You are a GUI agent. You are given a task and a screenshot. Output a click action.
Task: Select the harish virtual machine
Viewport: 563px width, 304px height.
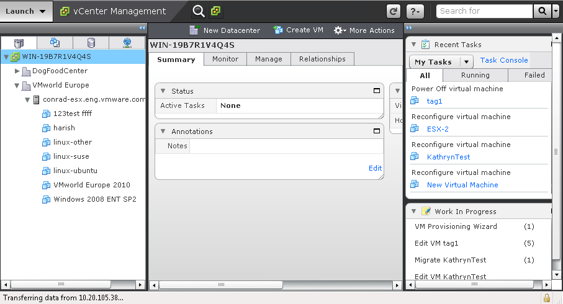point(64,128)
